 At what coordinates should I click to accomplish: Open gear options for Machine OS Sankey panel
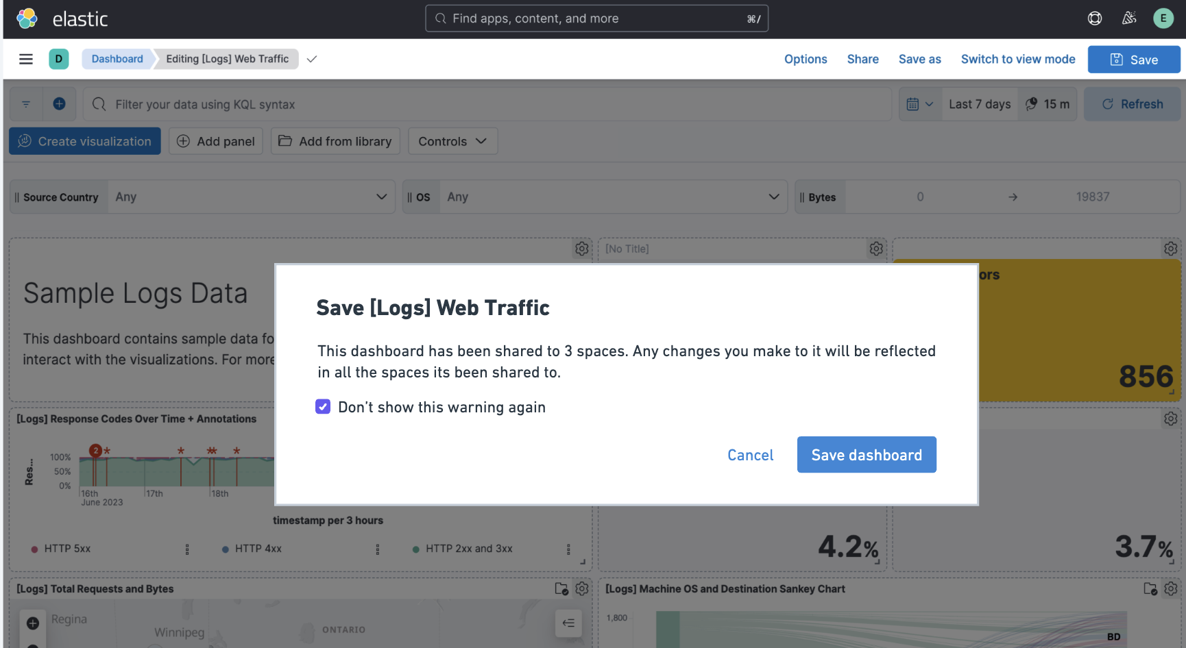click(x=1171, y=588)
